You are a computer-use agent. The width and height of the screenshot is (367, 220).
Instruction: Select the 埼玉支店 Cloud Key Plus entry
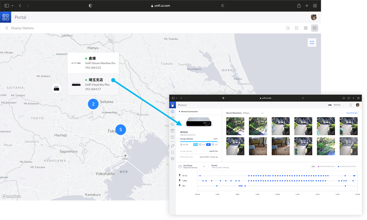93,85
